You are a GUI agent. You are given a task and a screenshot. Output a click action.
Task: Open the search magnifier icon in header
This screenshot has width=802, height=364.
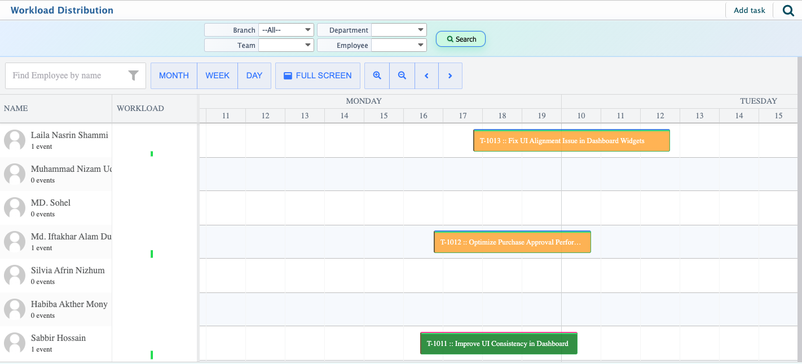pos(788,10)
